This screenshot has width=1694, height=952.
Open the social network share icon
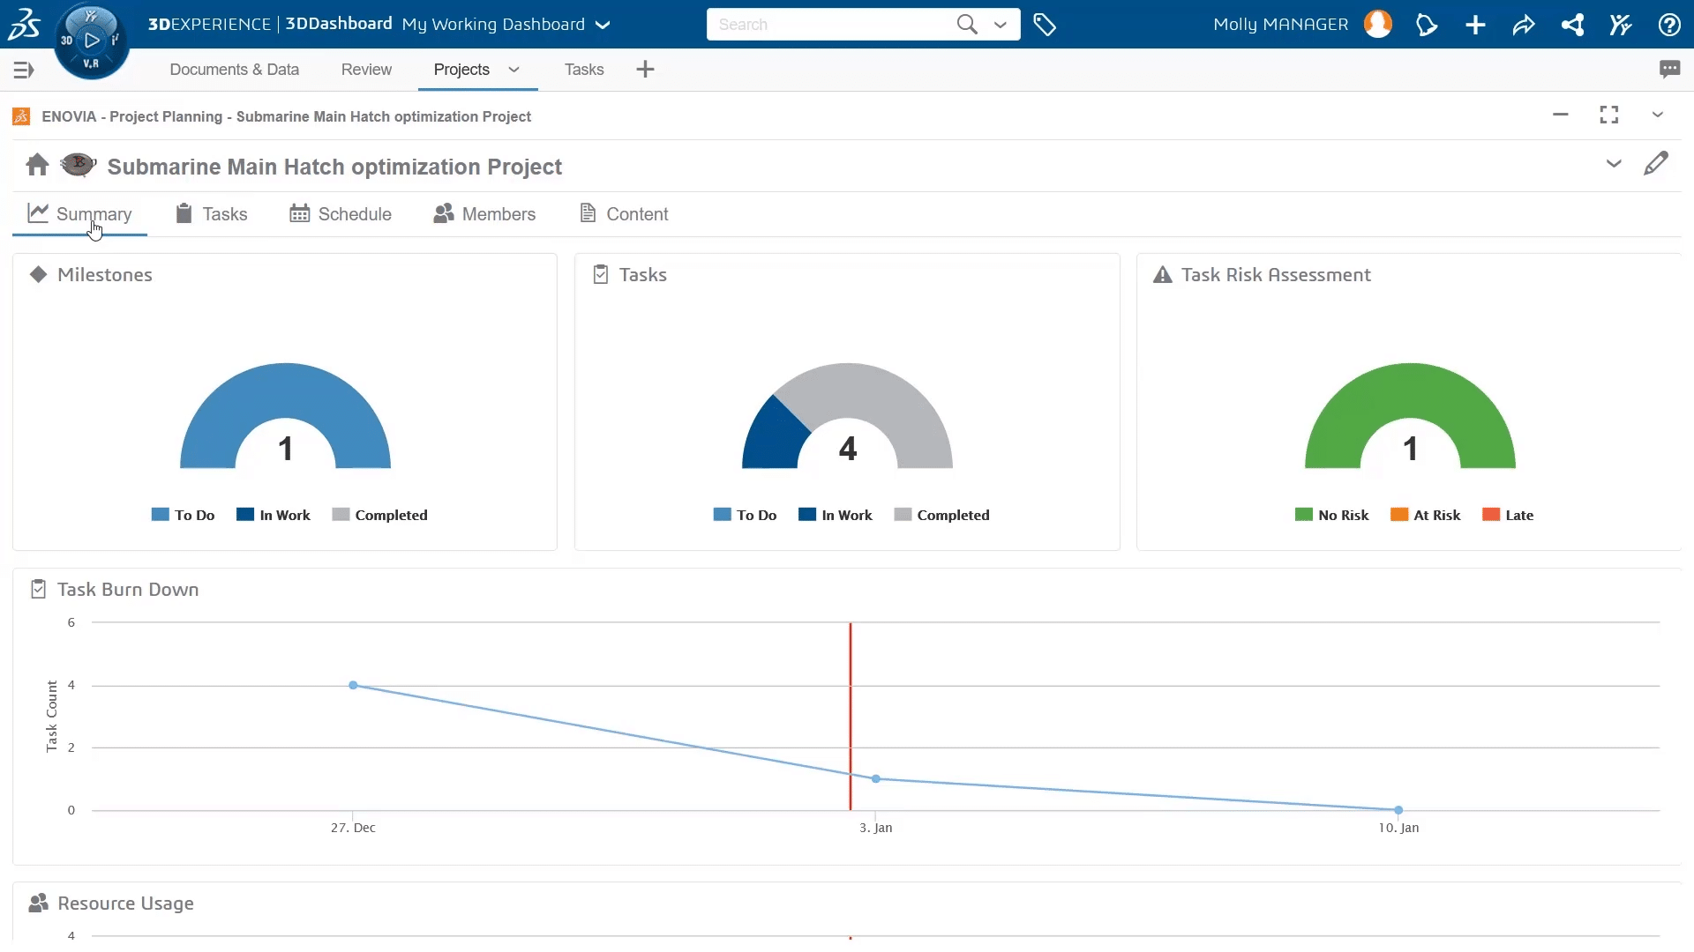point(1572,25)
